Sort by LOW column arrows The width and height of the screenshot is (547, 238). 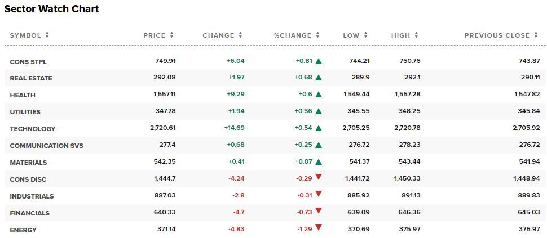click(x=365, y=35)
